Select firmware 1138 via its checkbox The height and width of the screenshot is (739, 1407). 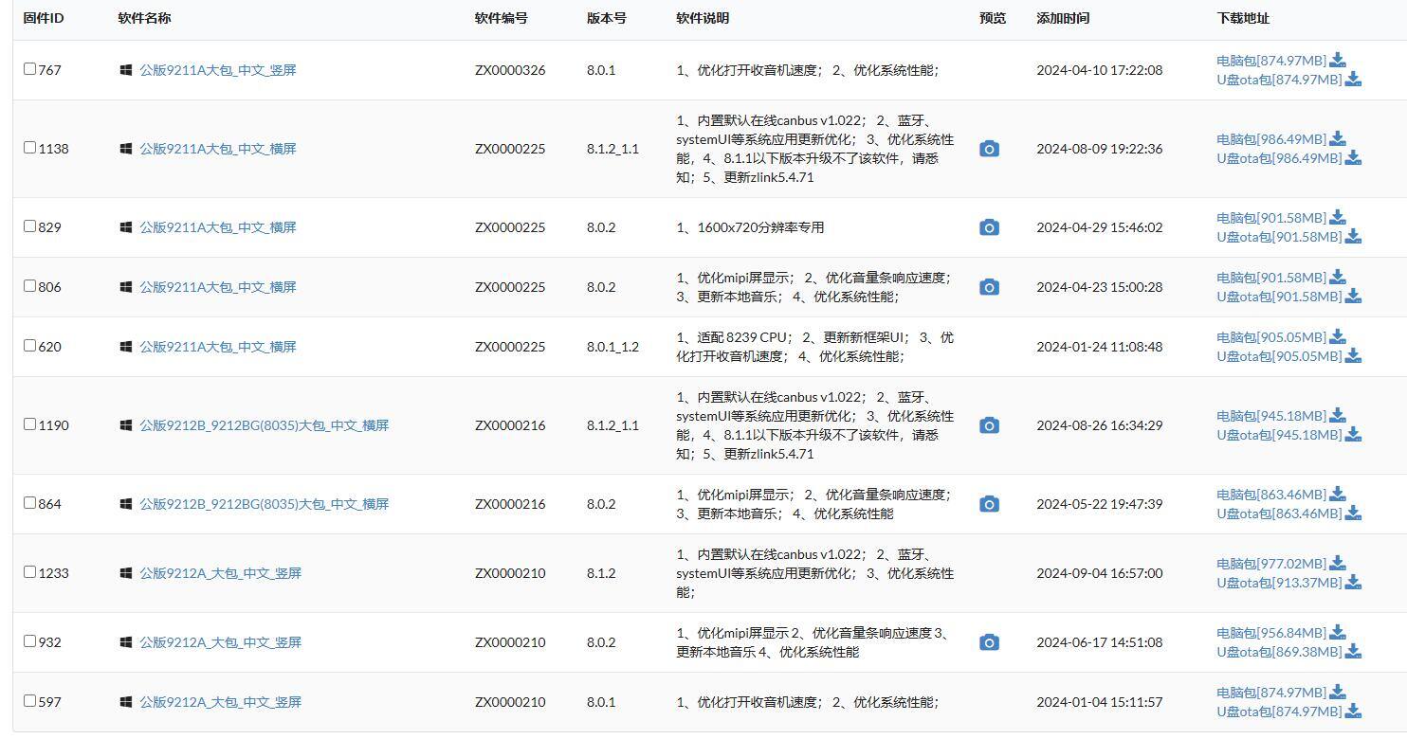tap(29, 148)
